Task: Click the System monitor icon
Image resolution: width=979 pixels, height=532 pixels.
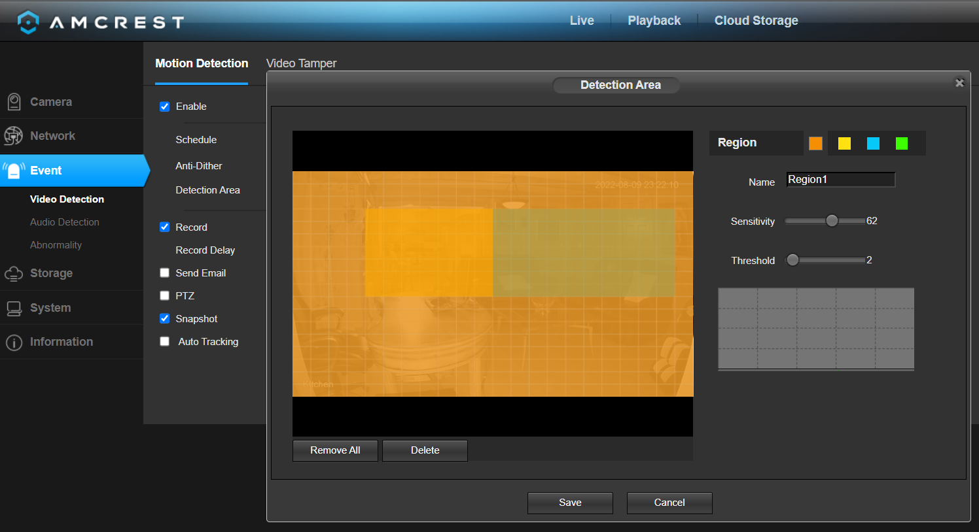Action: point(14,308)
